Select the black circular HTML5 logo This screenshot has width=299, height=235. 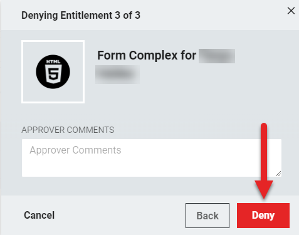(53, 71)
